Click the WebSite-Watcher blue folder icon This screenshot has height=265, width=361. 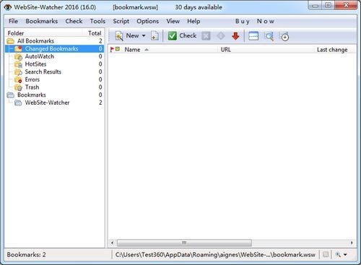click(18, 103)
